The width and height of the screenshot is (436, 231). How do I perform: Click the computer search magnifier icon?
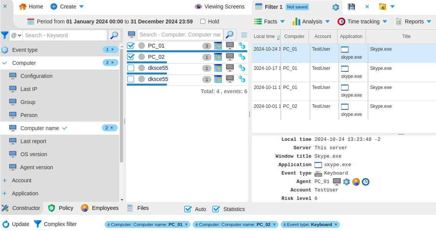pyautogui.click(x=230, y=35)
